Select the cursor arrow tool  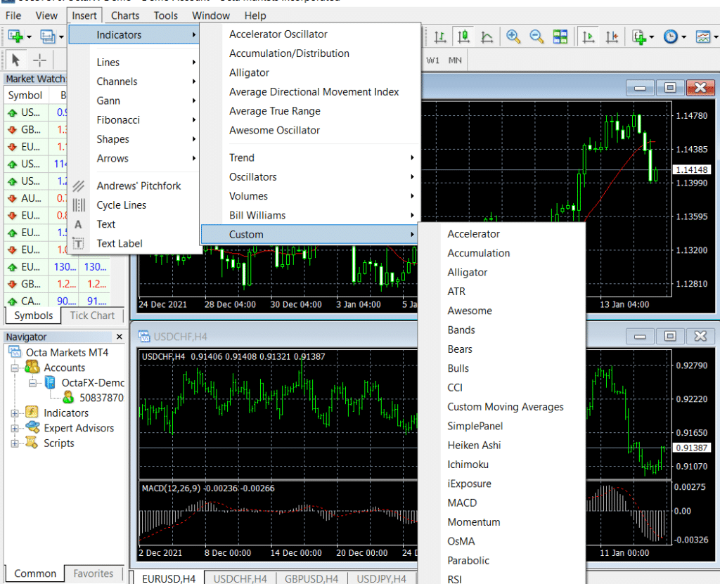(x=15, y=60)
